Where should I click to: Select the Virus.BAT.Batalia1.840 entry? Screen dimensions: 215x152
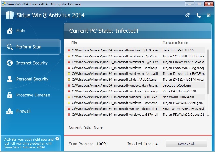(x=179, y=91)
